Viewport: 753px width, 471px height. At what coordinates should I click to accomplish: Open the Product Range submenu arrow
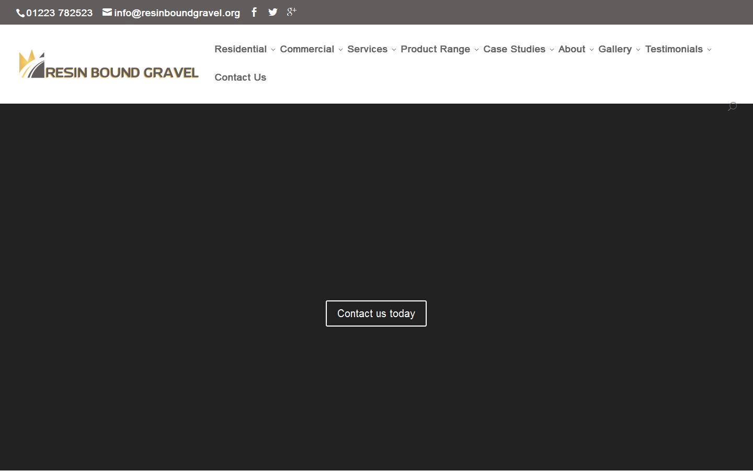(x=476, y=50)
